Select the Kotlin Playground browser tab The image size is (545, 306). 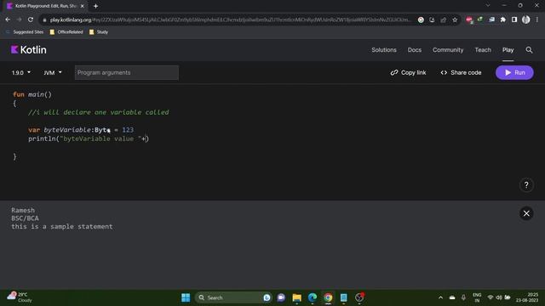tap(44, 6)
